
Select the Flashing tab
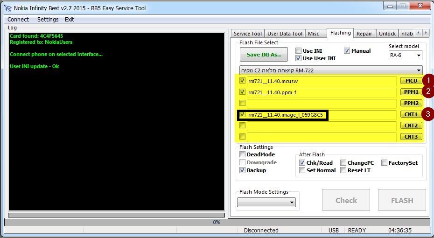pyautogui.click(x=341, y=33)
